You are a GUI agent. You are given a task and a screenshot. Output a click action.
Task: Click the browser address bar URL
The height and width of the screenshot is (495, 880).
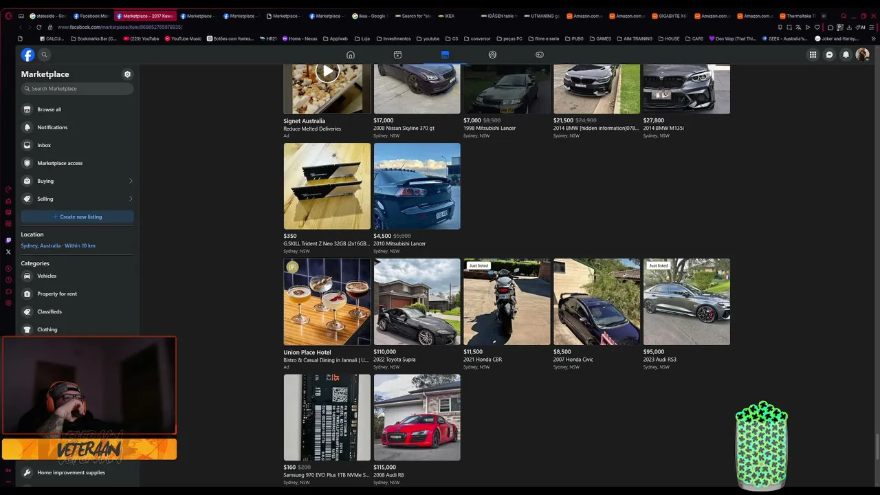(x=120, y=27)
